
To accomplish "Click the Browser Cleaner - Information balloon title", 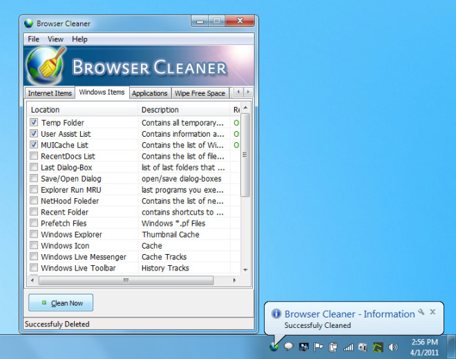I will [x=350, y=314].
